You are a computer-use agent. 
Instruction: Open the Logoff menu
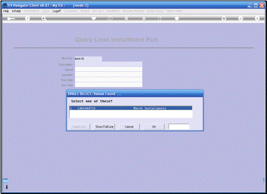click(x=57, y=11)
